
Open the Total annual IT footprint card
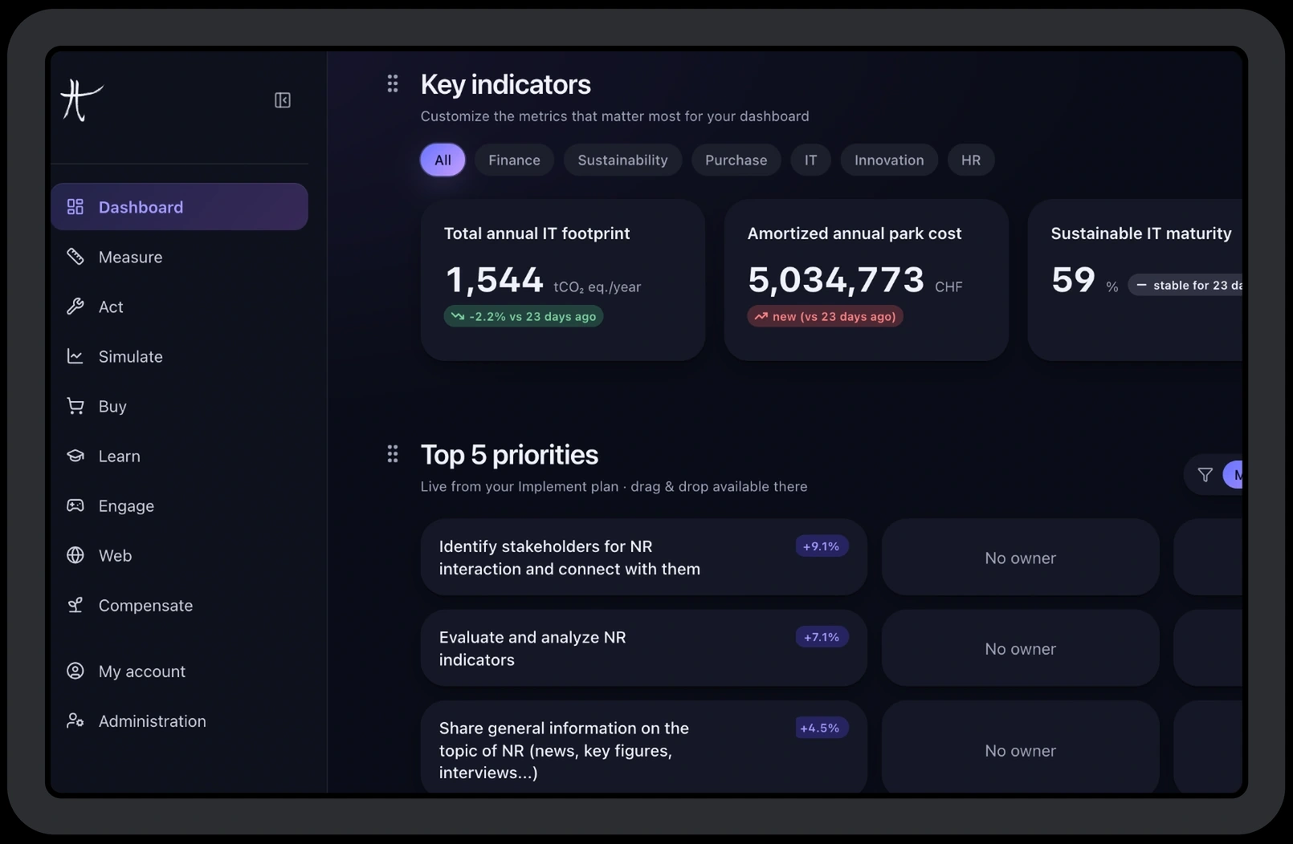coord(563,280)
